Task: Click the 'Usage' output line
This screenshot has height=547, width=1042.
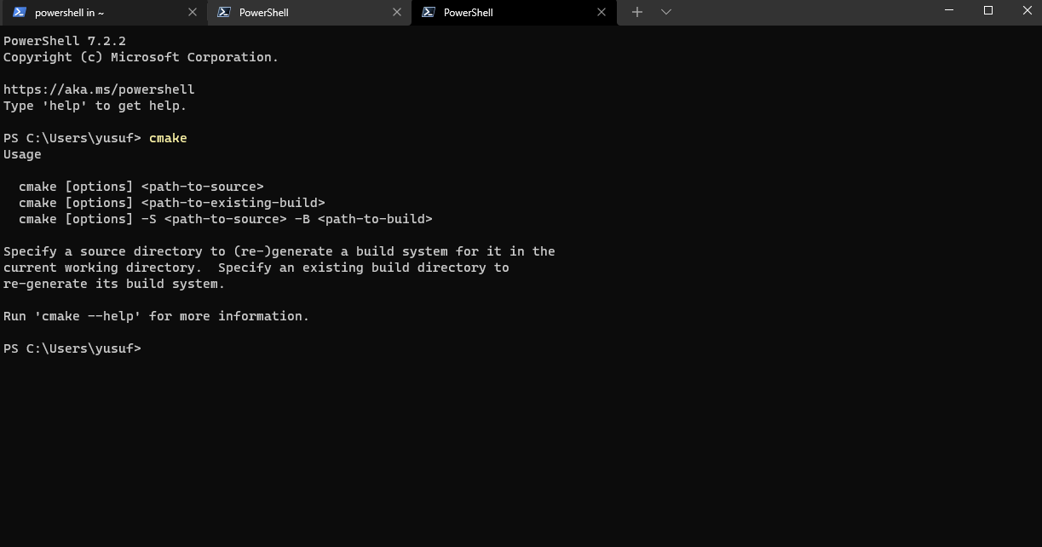Action: [22, 153]
